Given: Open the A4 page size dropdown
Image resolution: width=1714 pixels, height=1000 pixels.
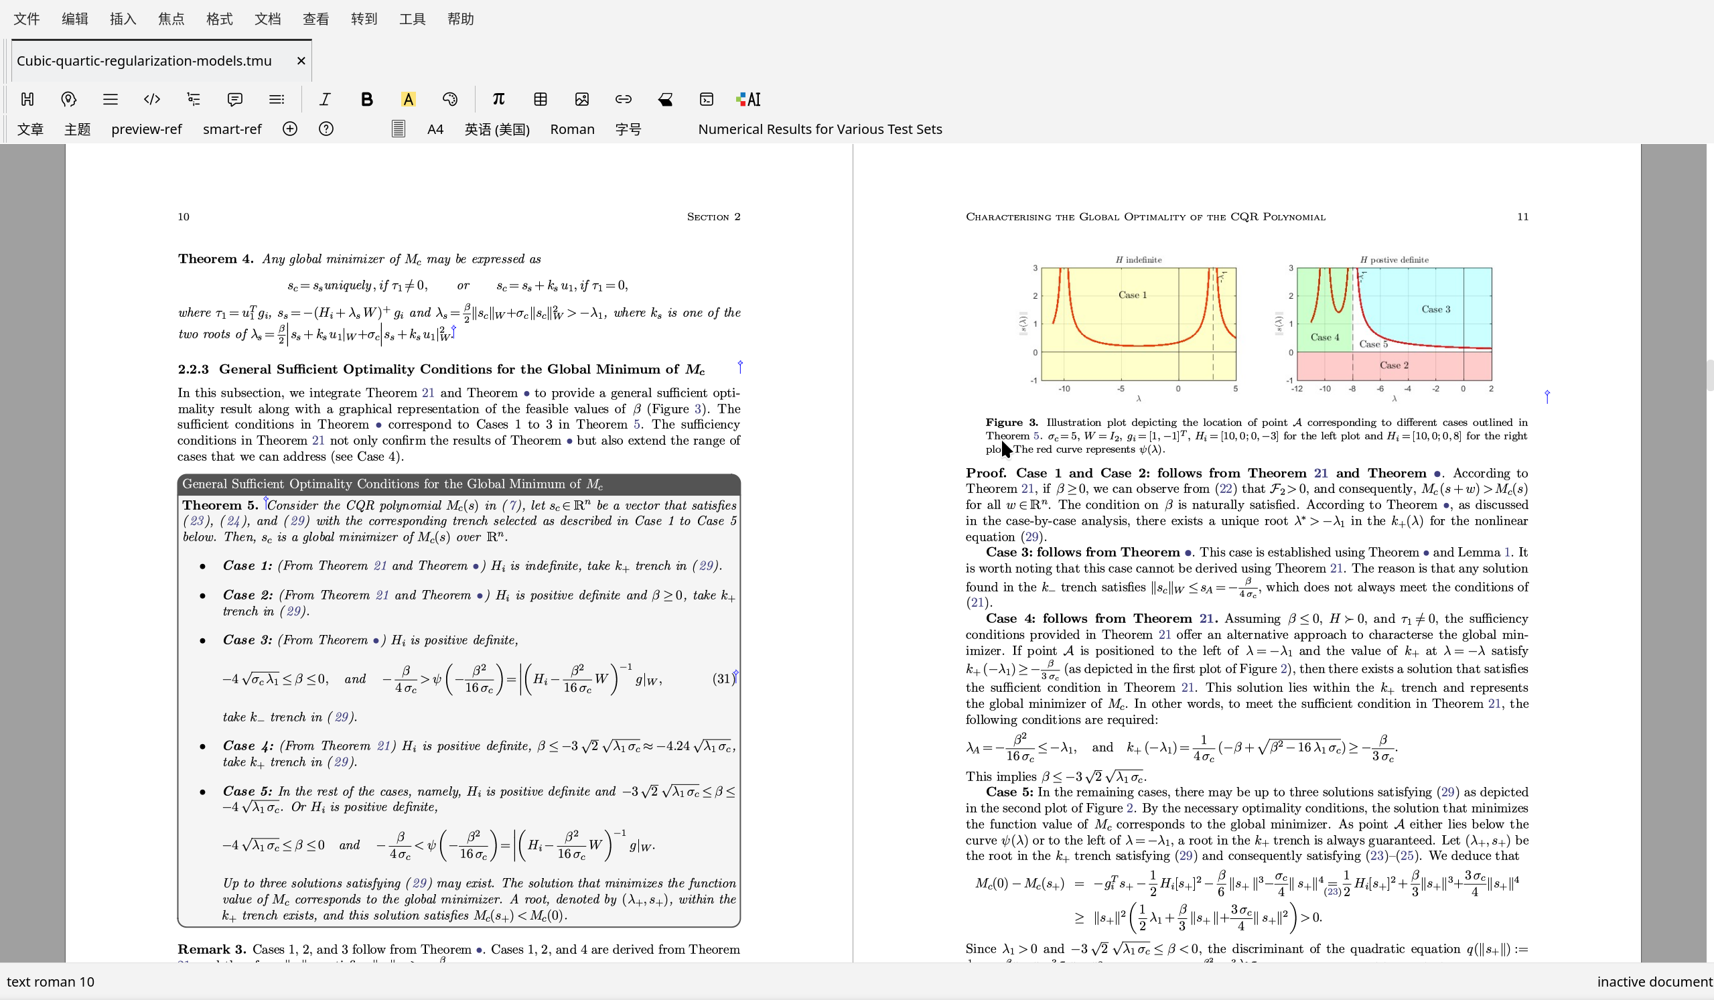Looking at the screenshot, I should (435, 129).
